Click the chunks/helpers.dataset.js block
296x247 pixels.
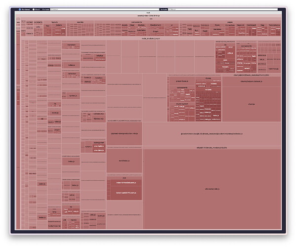(252, 82)
